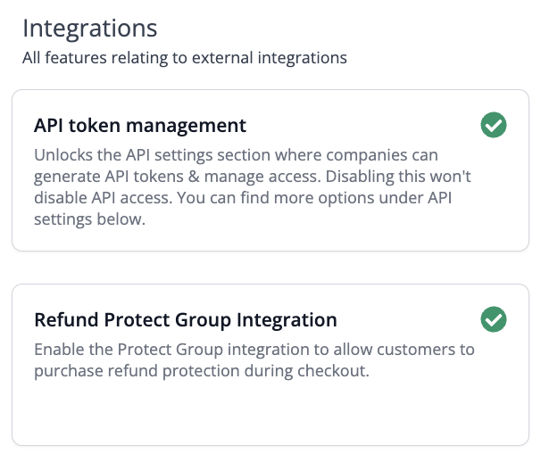Viewport: 541px width, 462px height.
Task: Click the gap between the two integration cards
Action: [268, 268]
